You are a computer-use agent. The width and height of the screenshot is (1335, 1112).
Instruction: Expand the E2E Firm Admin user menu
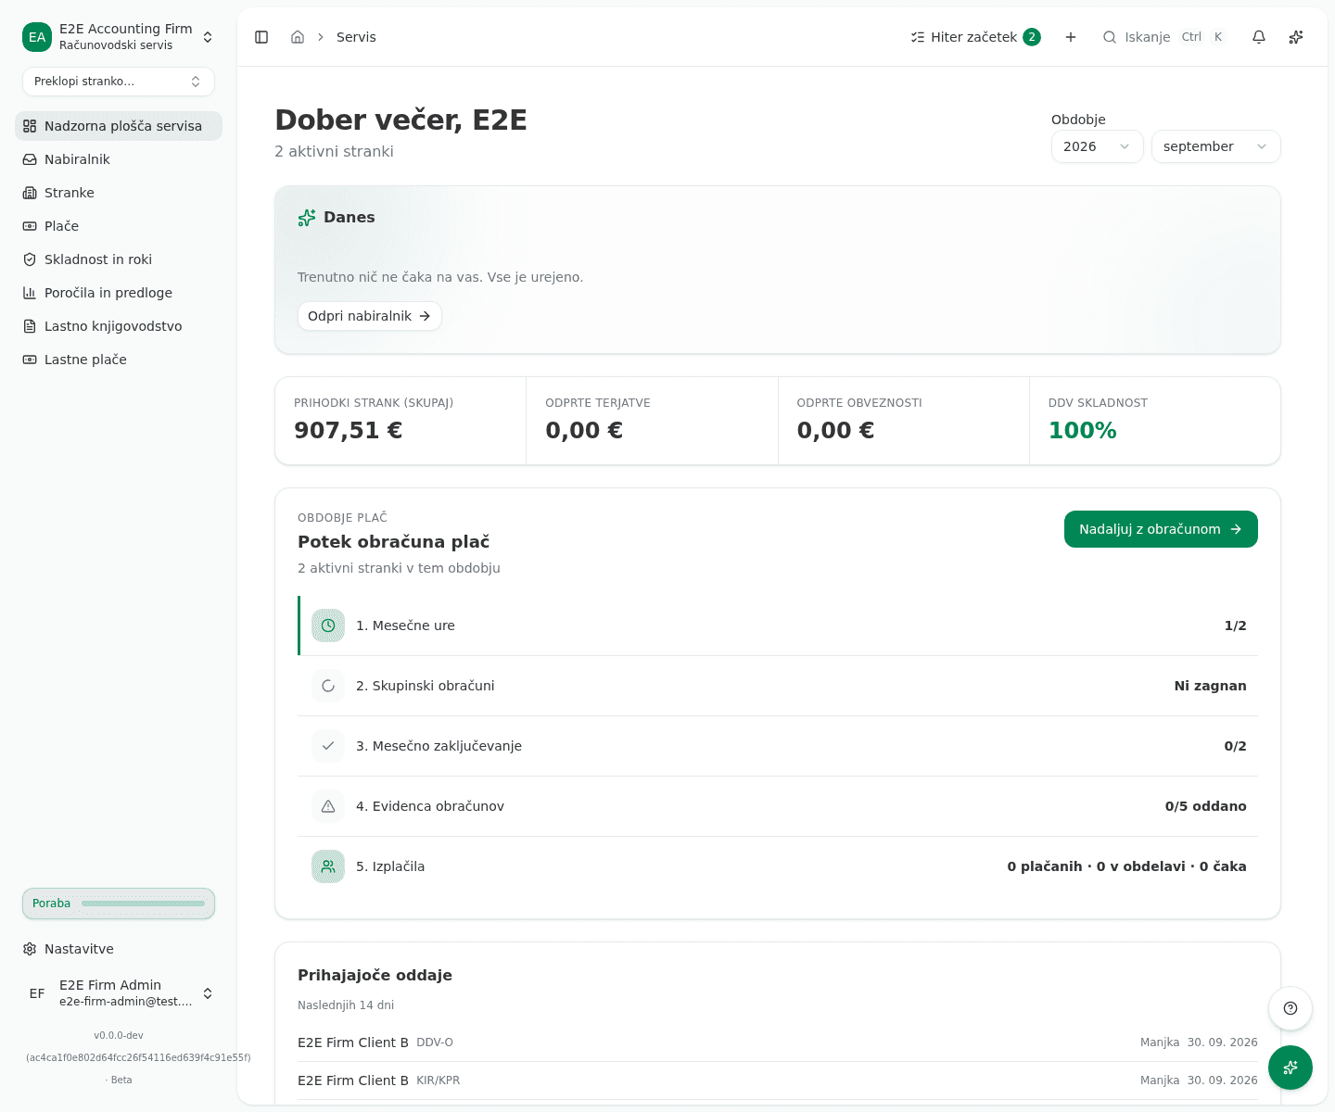click(x=119, y=993)
